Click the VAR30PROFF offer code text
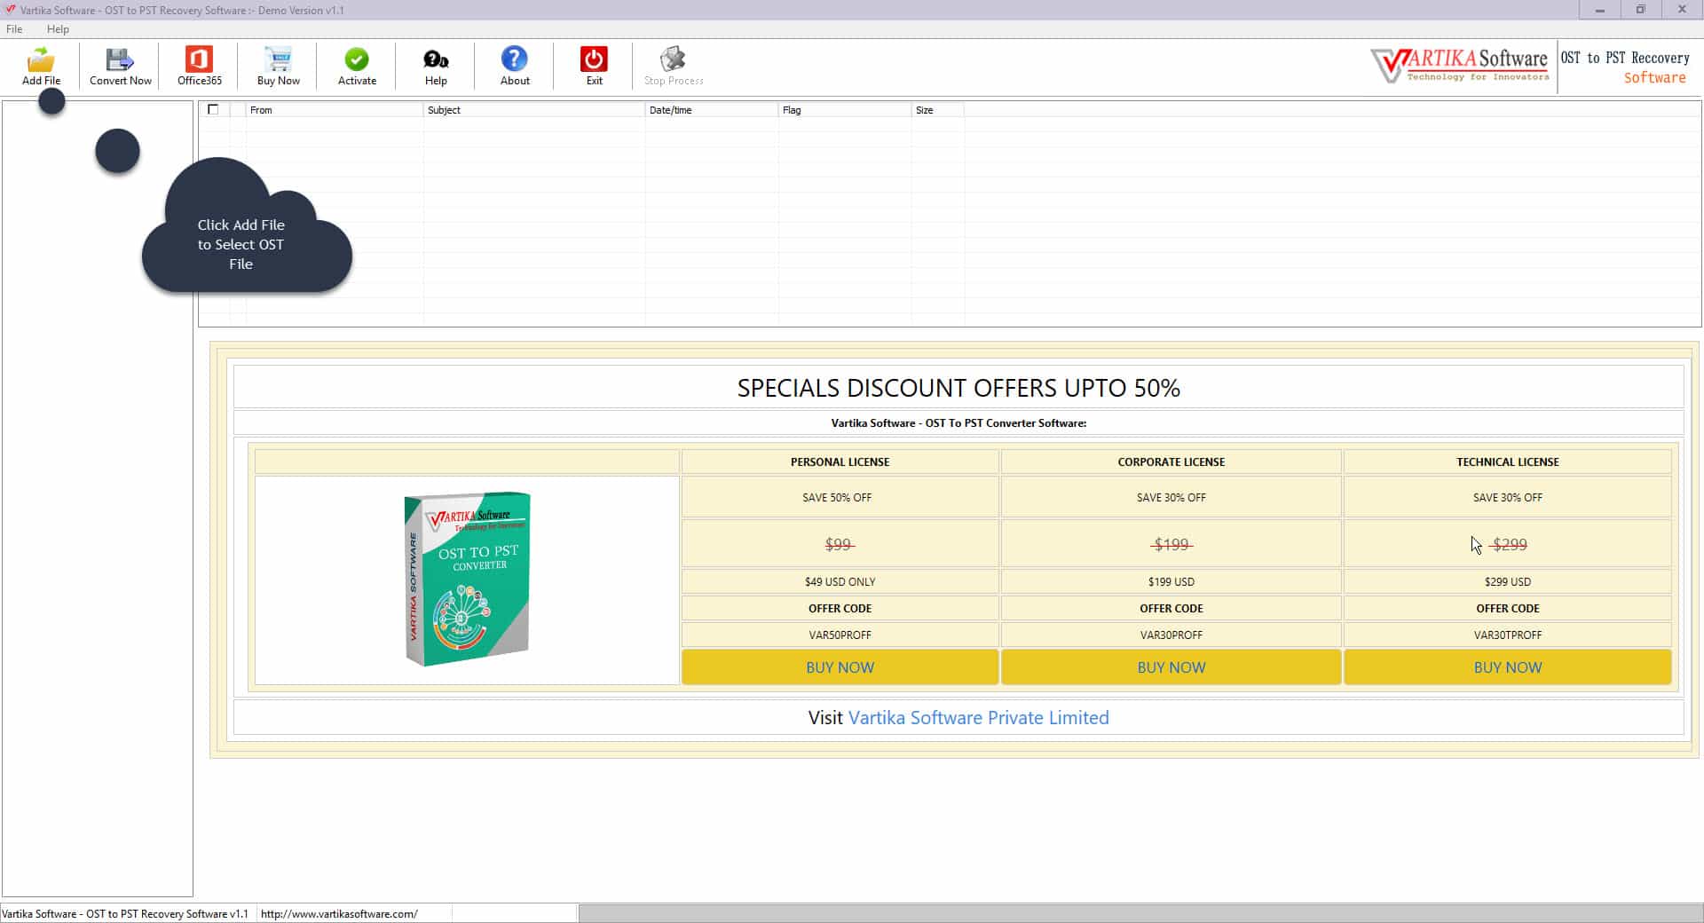The image size is (1704, 923). pyautogui.click(x=1171, y=635)
